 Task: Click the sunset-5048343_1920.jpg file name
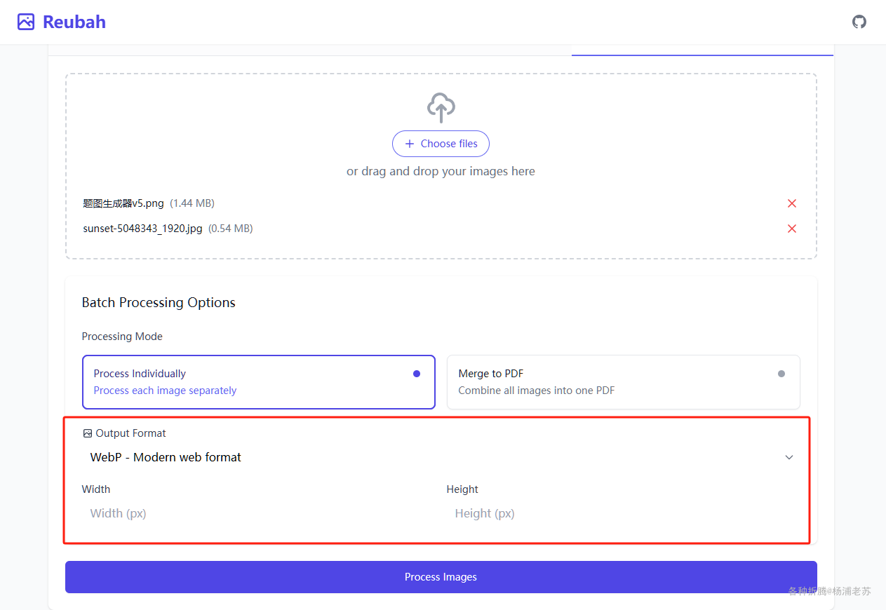click(x=142, y=229)
